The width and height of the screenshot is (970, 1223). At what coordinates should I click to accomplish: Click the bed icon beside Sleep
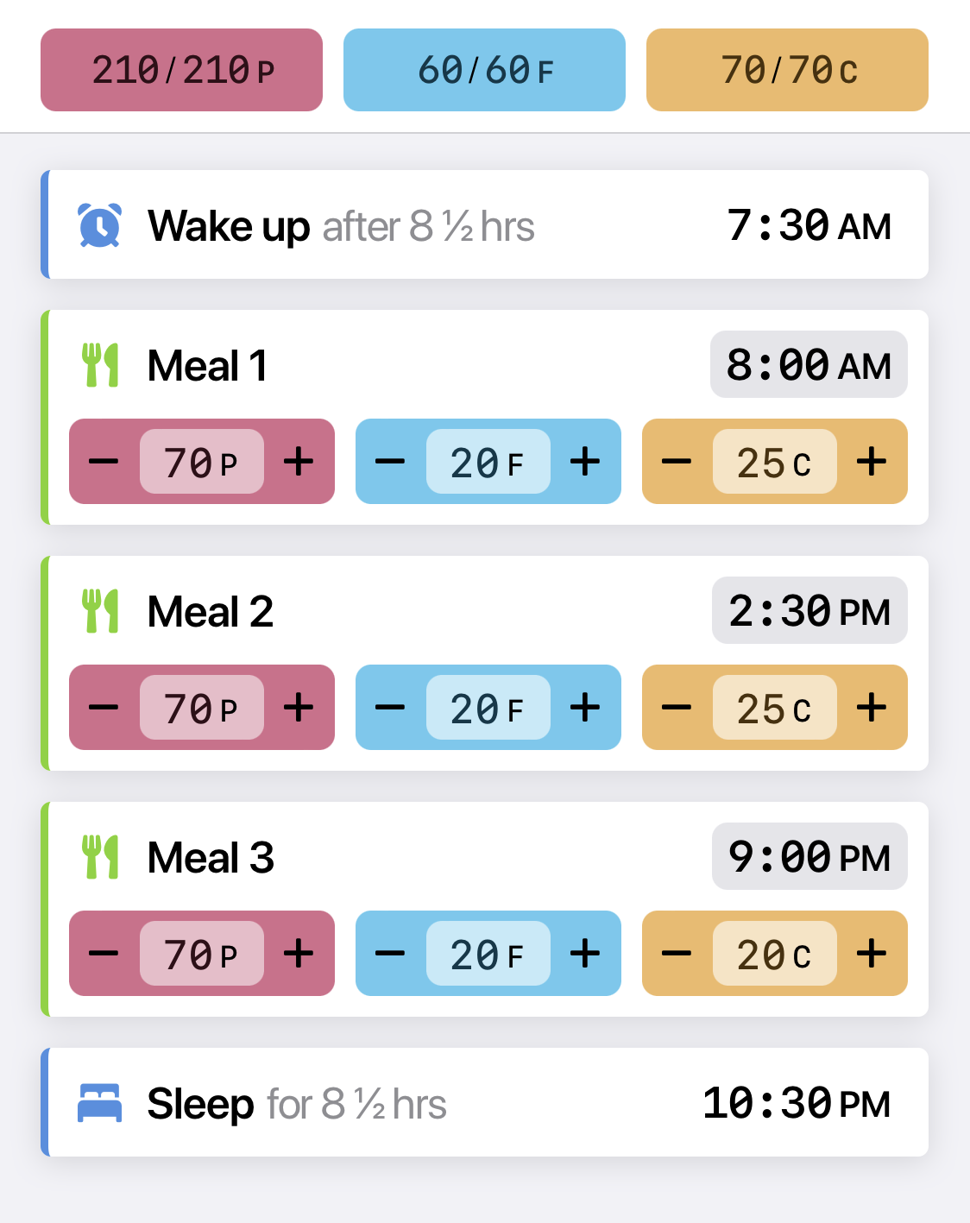point(100,1103)
